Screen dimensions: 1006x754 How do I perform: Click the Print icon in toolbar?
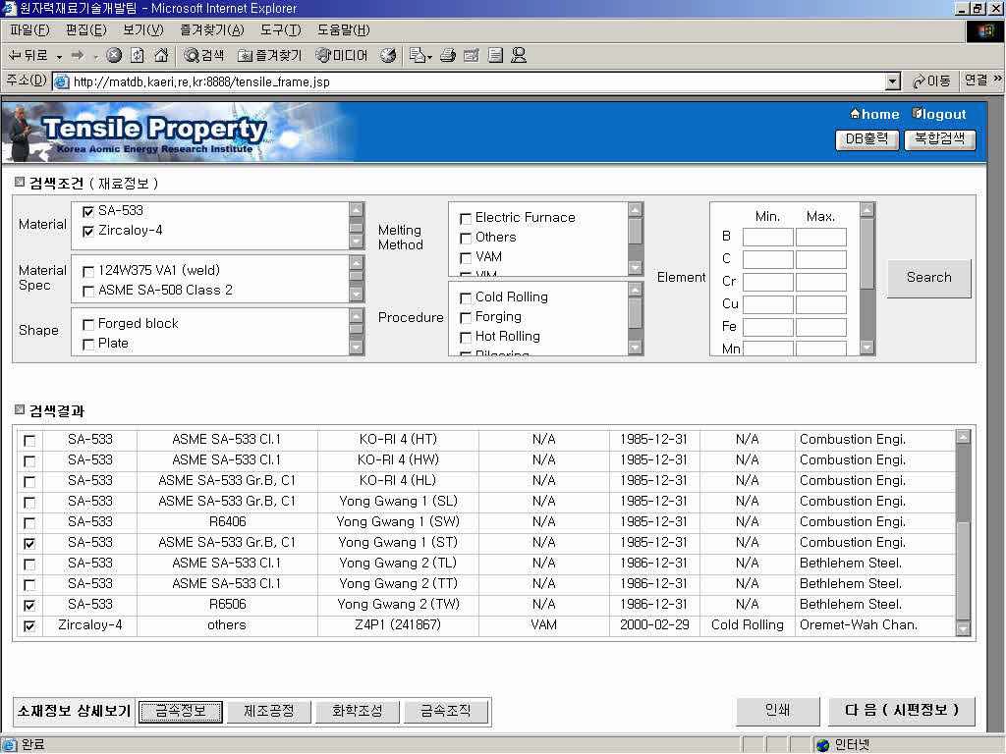[448, 56]
